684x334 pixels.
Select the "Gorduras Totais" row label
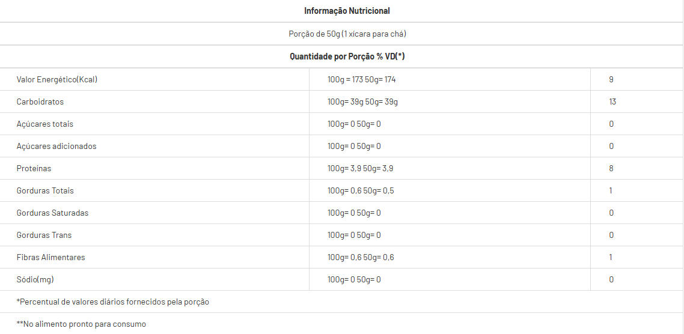[x=45, y=190]
